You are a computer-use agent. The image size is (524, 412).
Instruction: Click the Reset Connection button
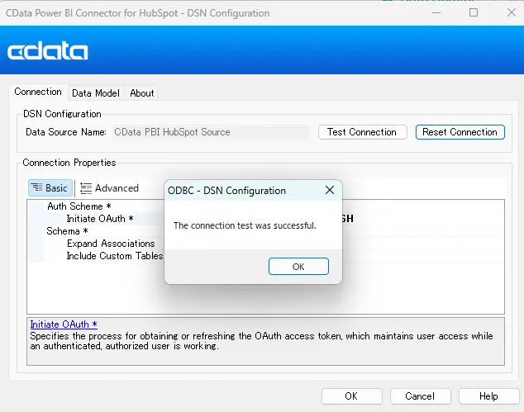(460, 132)
